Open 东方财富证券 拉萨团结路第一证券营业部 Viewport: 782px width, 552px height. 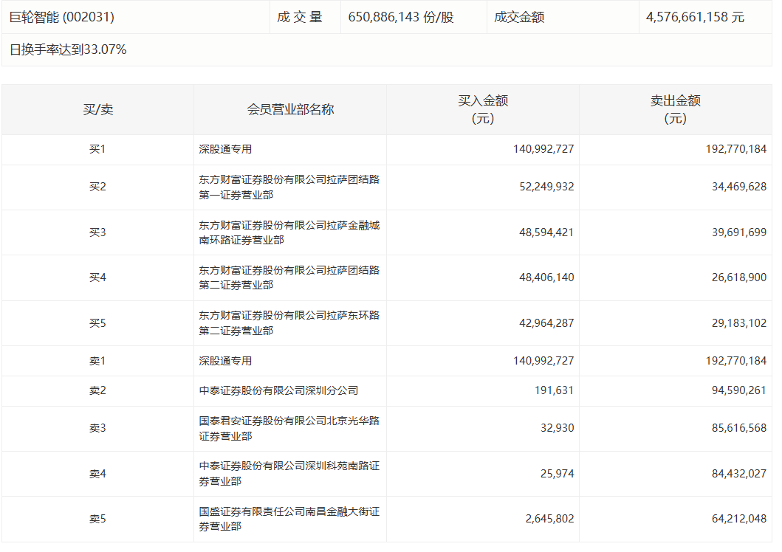289,187
